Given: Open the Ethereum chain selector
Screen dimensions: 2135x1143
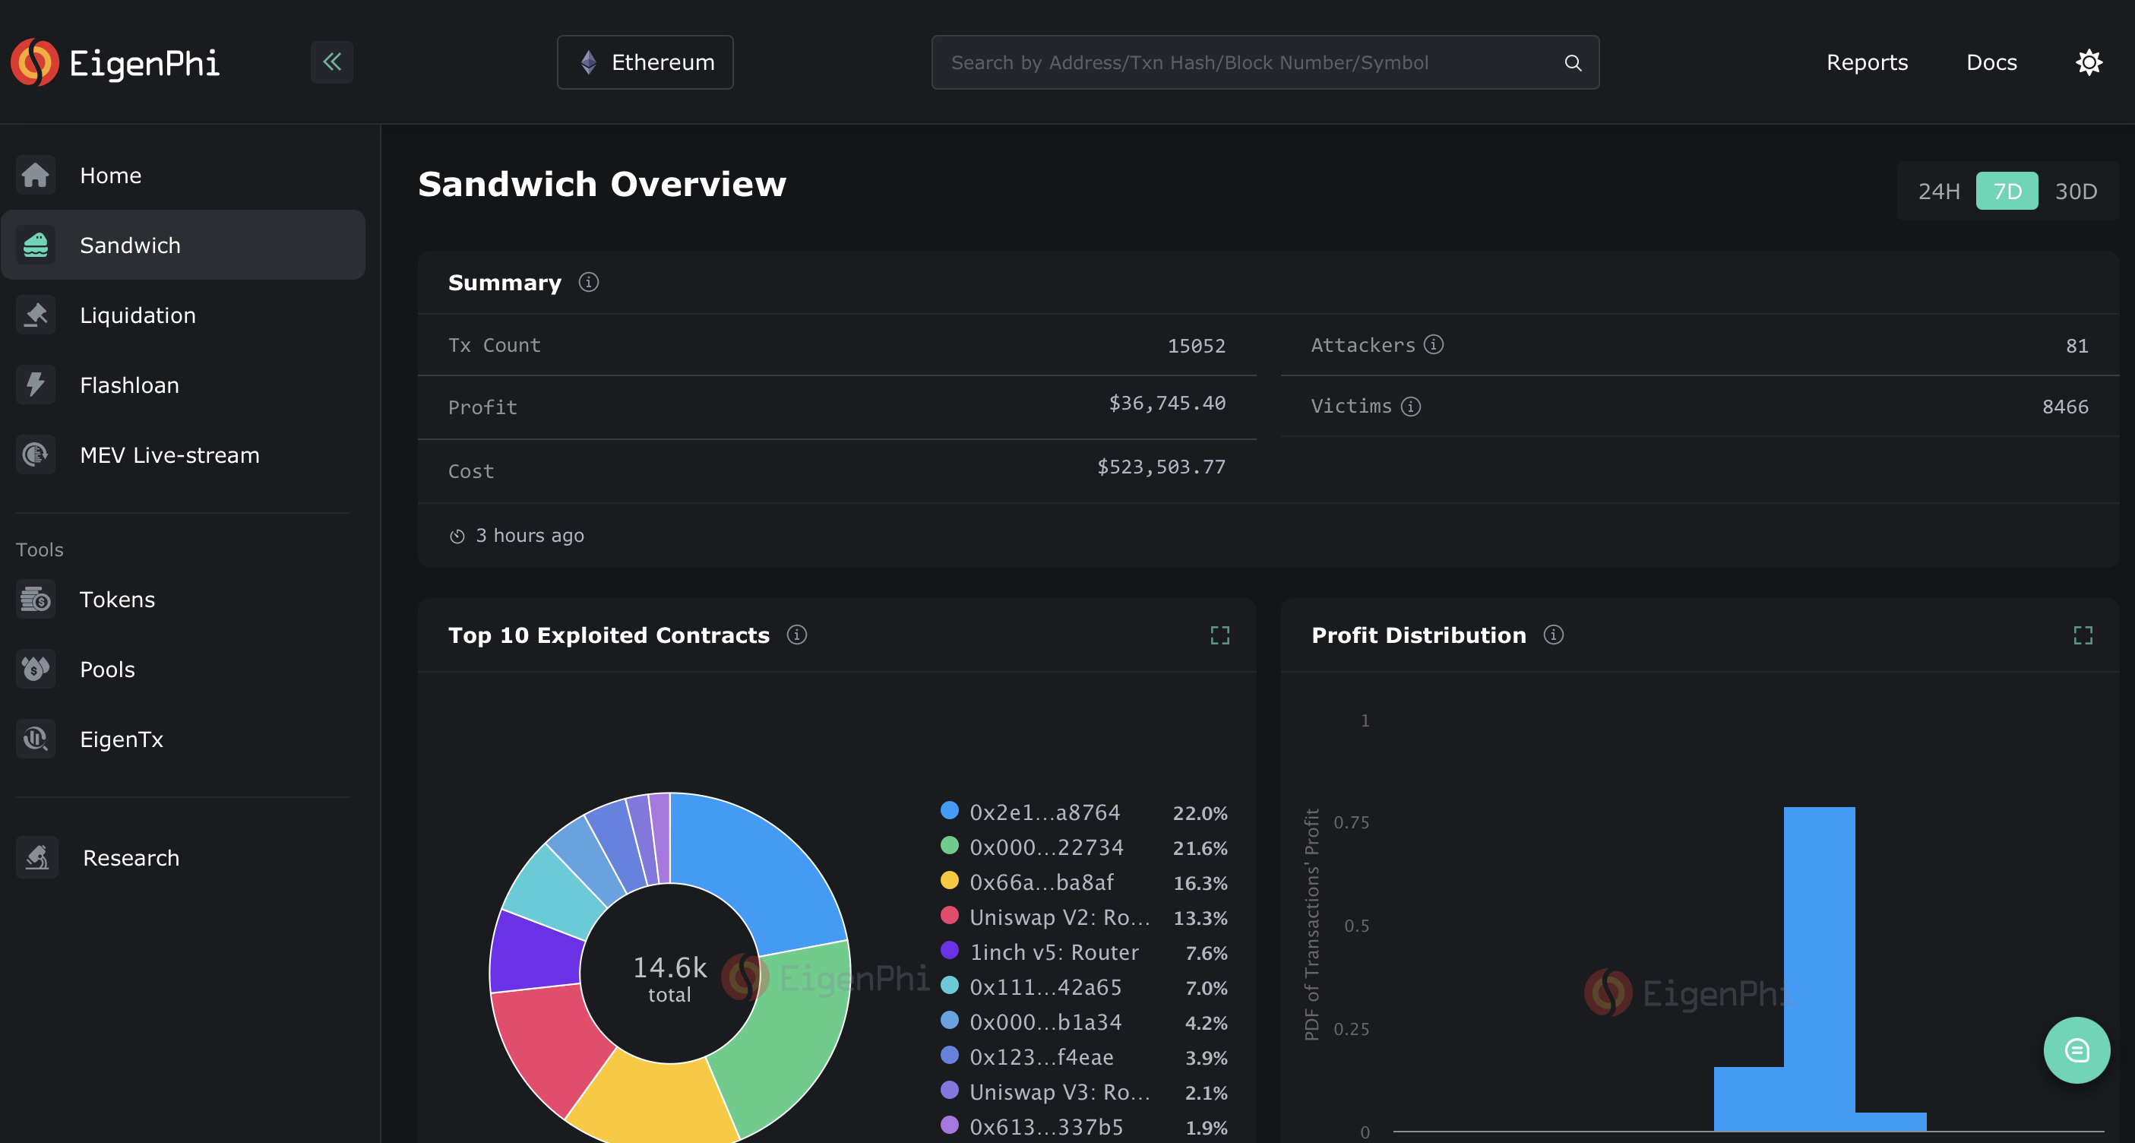Looking at the screenshot, I should [645, 62].
